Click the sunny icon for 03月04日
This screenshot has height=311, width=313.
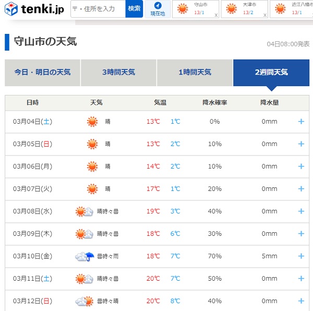tap(92, 122)
